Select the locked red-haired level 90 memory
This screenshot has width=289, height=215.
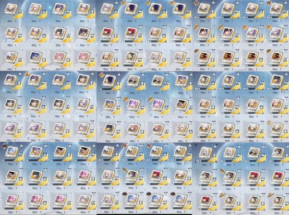132,34
